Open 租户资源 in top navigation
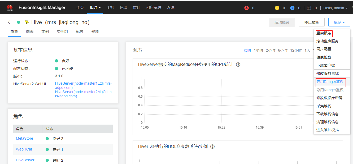 (154, 8)
